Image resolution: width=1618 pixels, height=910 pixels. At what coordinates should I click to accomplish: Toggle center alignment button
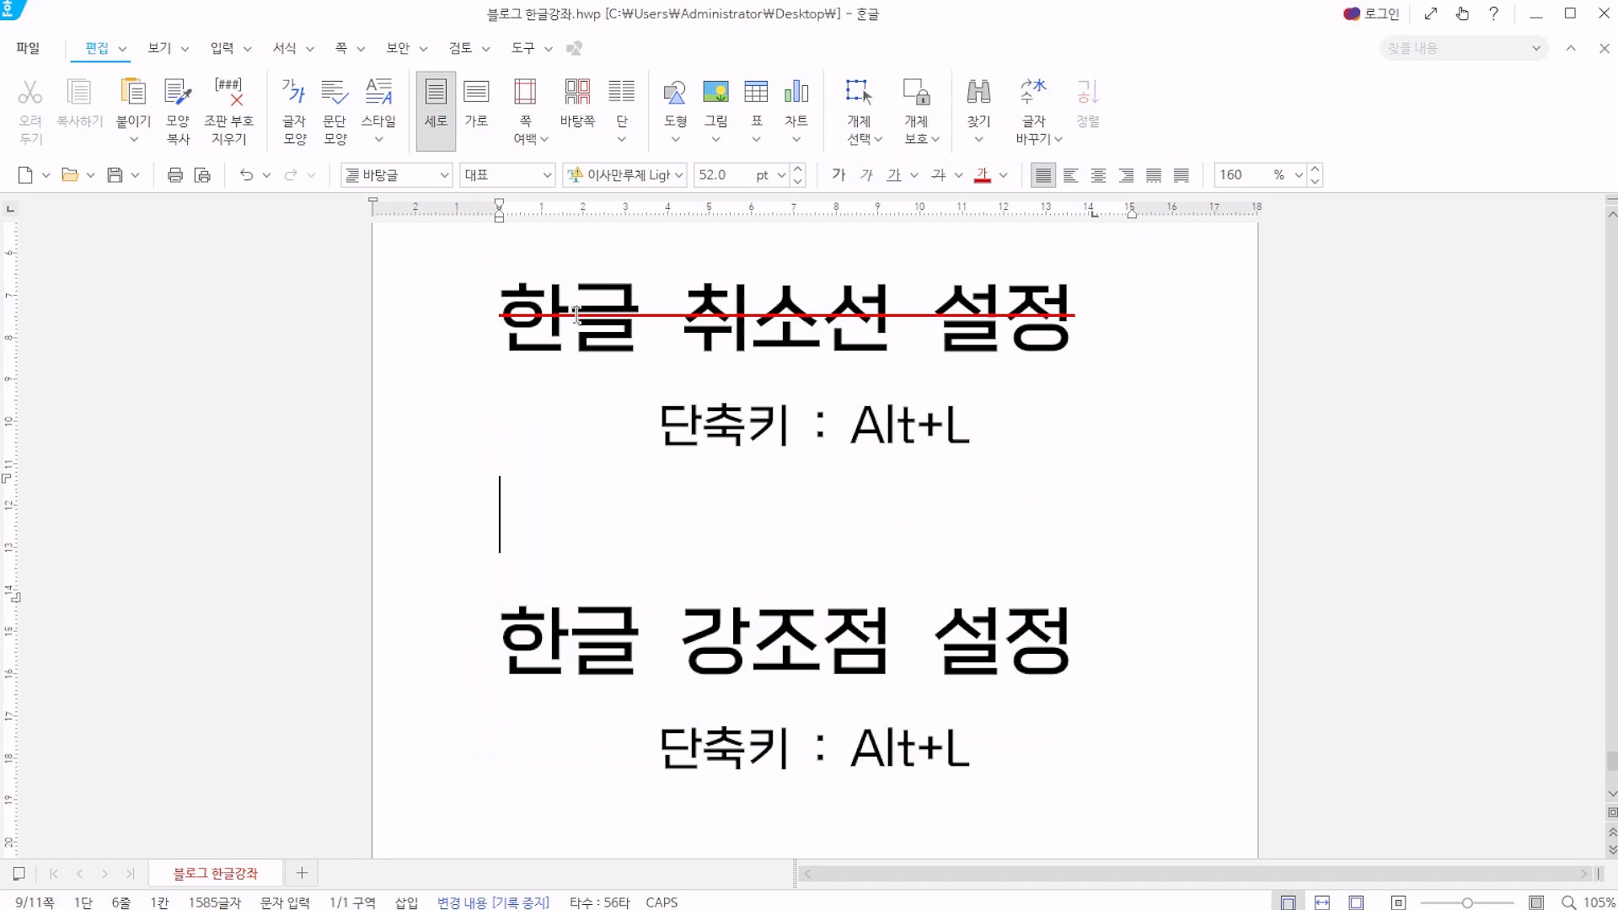point(1098,175)
